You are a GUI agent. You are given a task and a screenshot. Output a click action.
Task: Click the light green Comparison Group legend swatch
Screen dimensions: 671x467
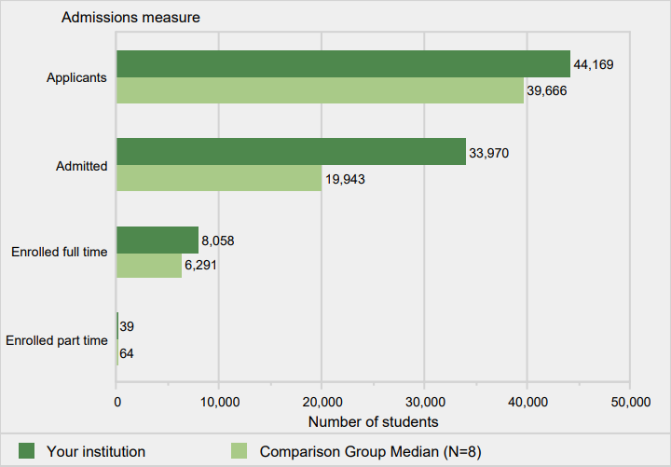click(240, 451)
